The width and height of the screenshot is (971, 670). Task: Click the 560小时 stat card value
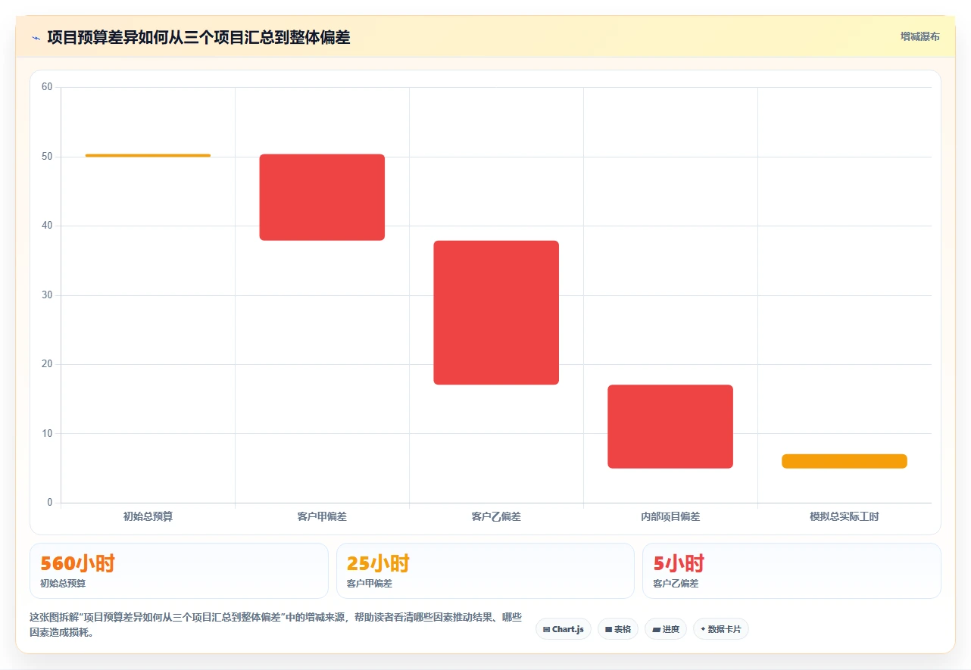coord(77,563)
